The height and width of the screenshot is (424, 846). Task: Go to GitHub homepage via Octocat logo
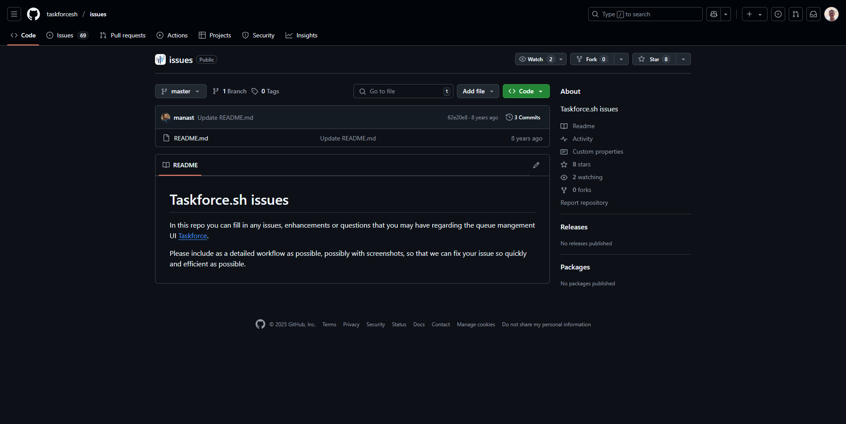point(33,14)
